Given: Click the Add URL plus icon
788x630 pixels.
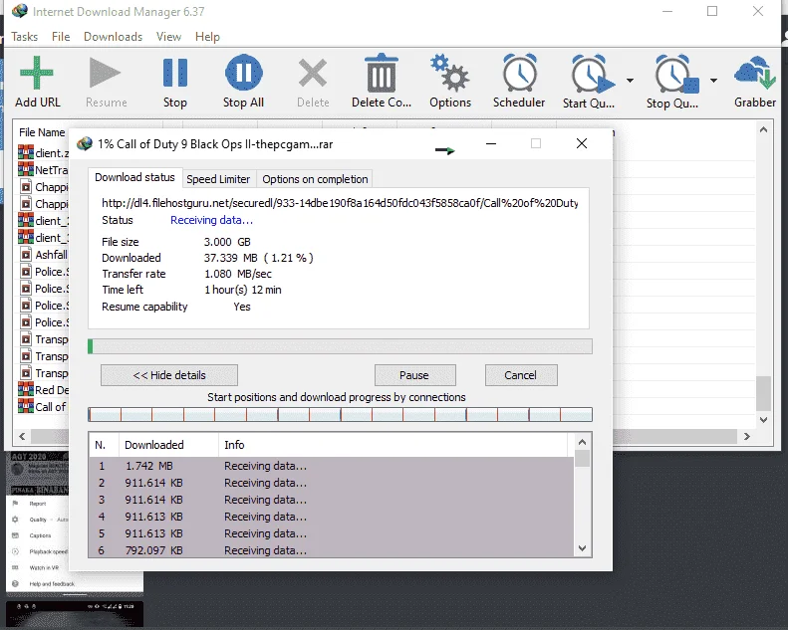Looking at the screenshot, I should [x=37, y=73].
